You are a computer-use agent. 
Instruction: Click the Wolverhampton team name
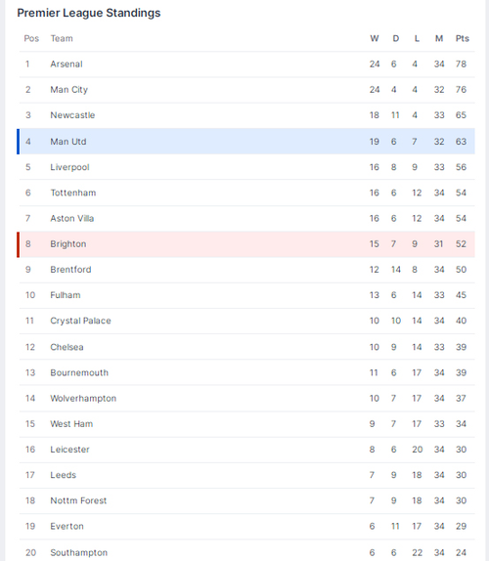(83, 399)
